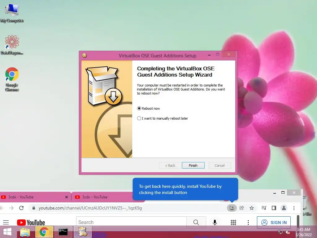Maximize the Chrome window
Image resolution: width=317 pixels, height=238 pixels.
point(283,193)
